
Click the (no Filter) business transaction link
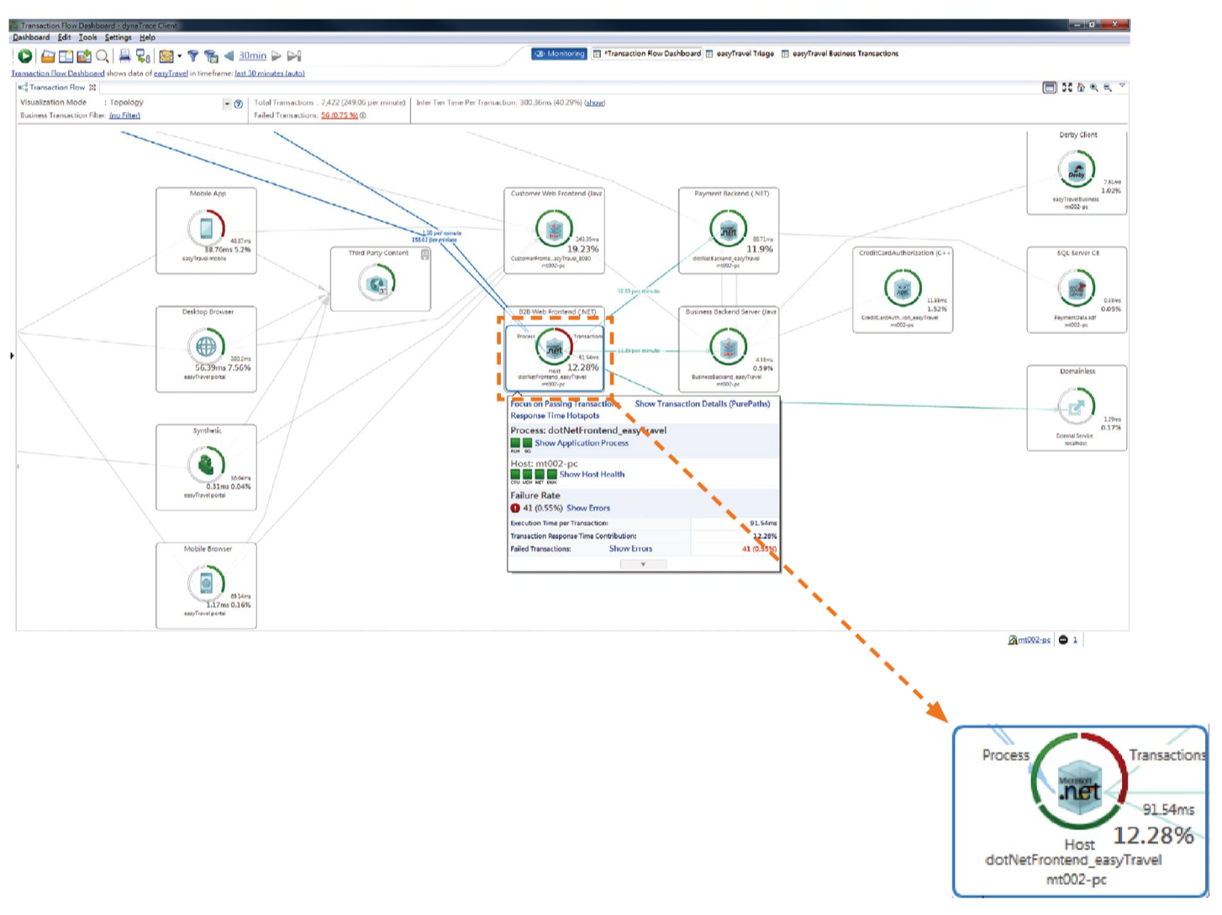coord(124,116)
